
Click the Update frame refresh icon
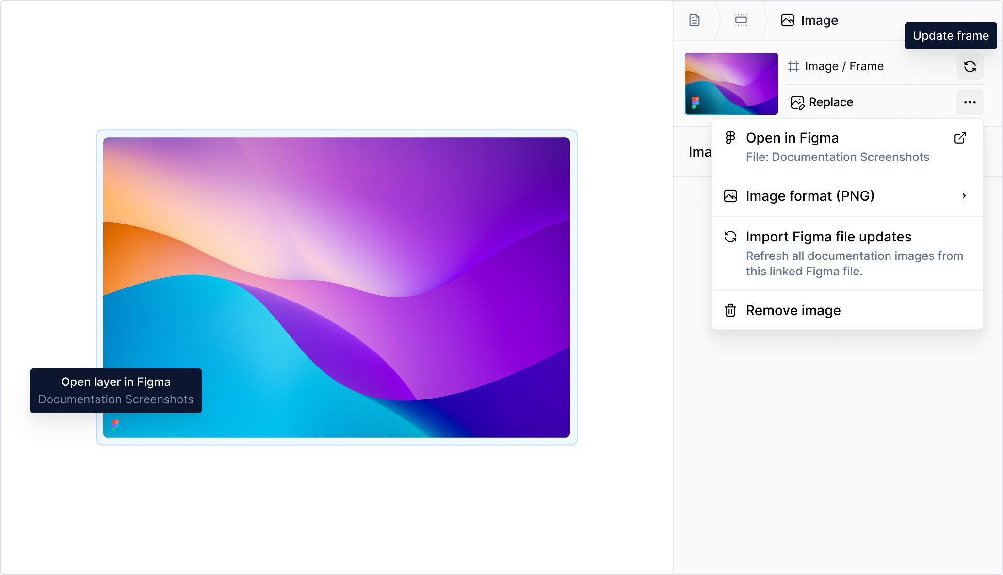[970, 66]
